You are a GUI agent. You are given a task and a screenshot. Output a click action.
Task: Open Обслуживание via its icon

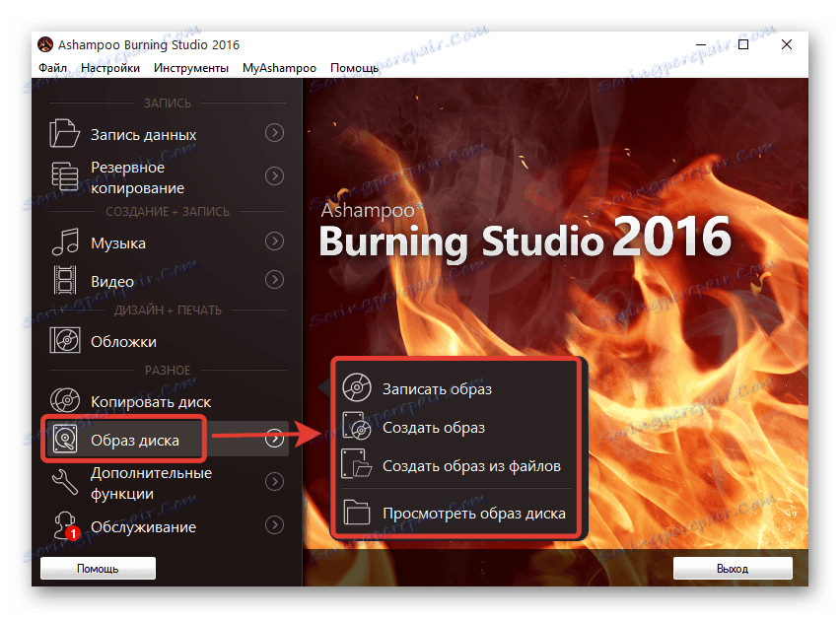pyautogui.click(x=64, y=526)
